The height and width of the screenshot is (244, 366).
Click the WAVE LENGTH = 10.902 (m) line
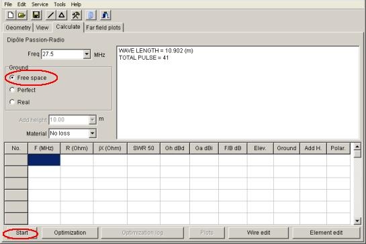(156, 50)
